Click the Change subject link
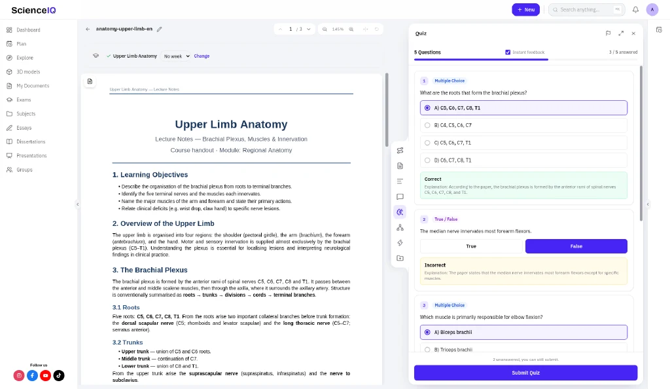Viewport: 670px width, 389px height. [x=202, y=56]
